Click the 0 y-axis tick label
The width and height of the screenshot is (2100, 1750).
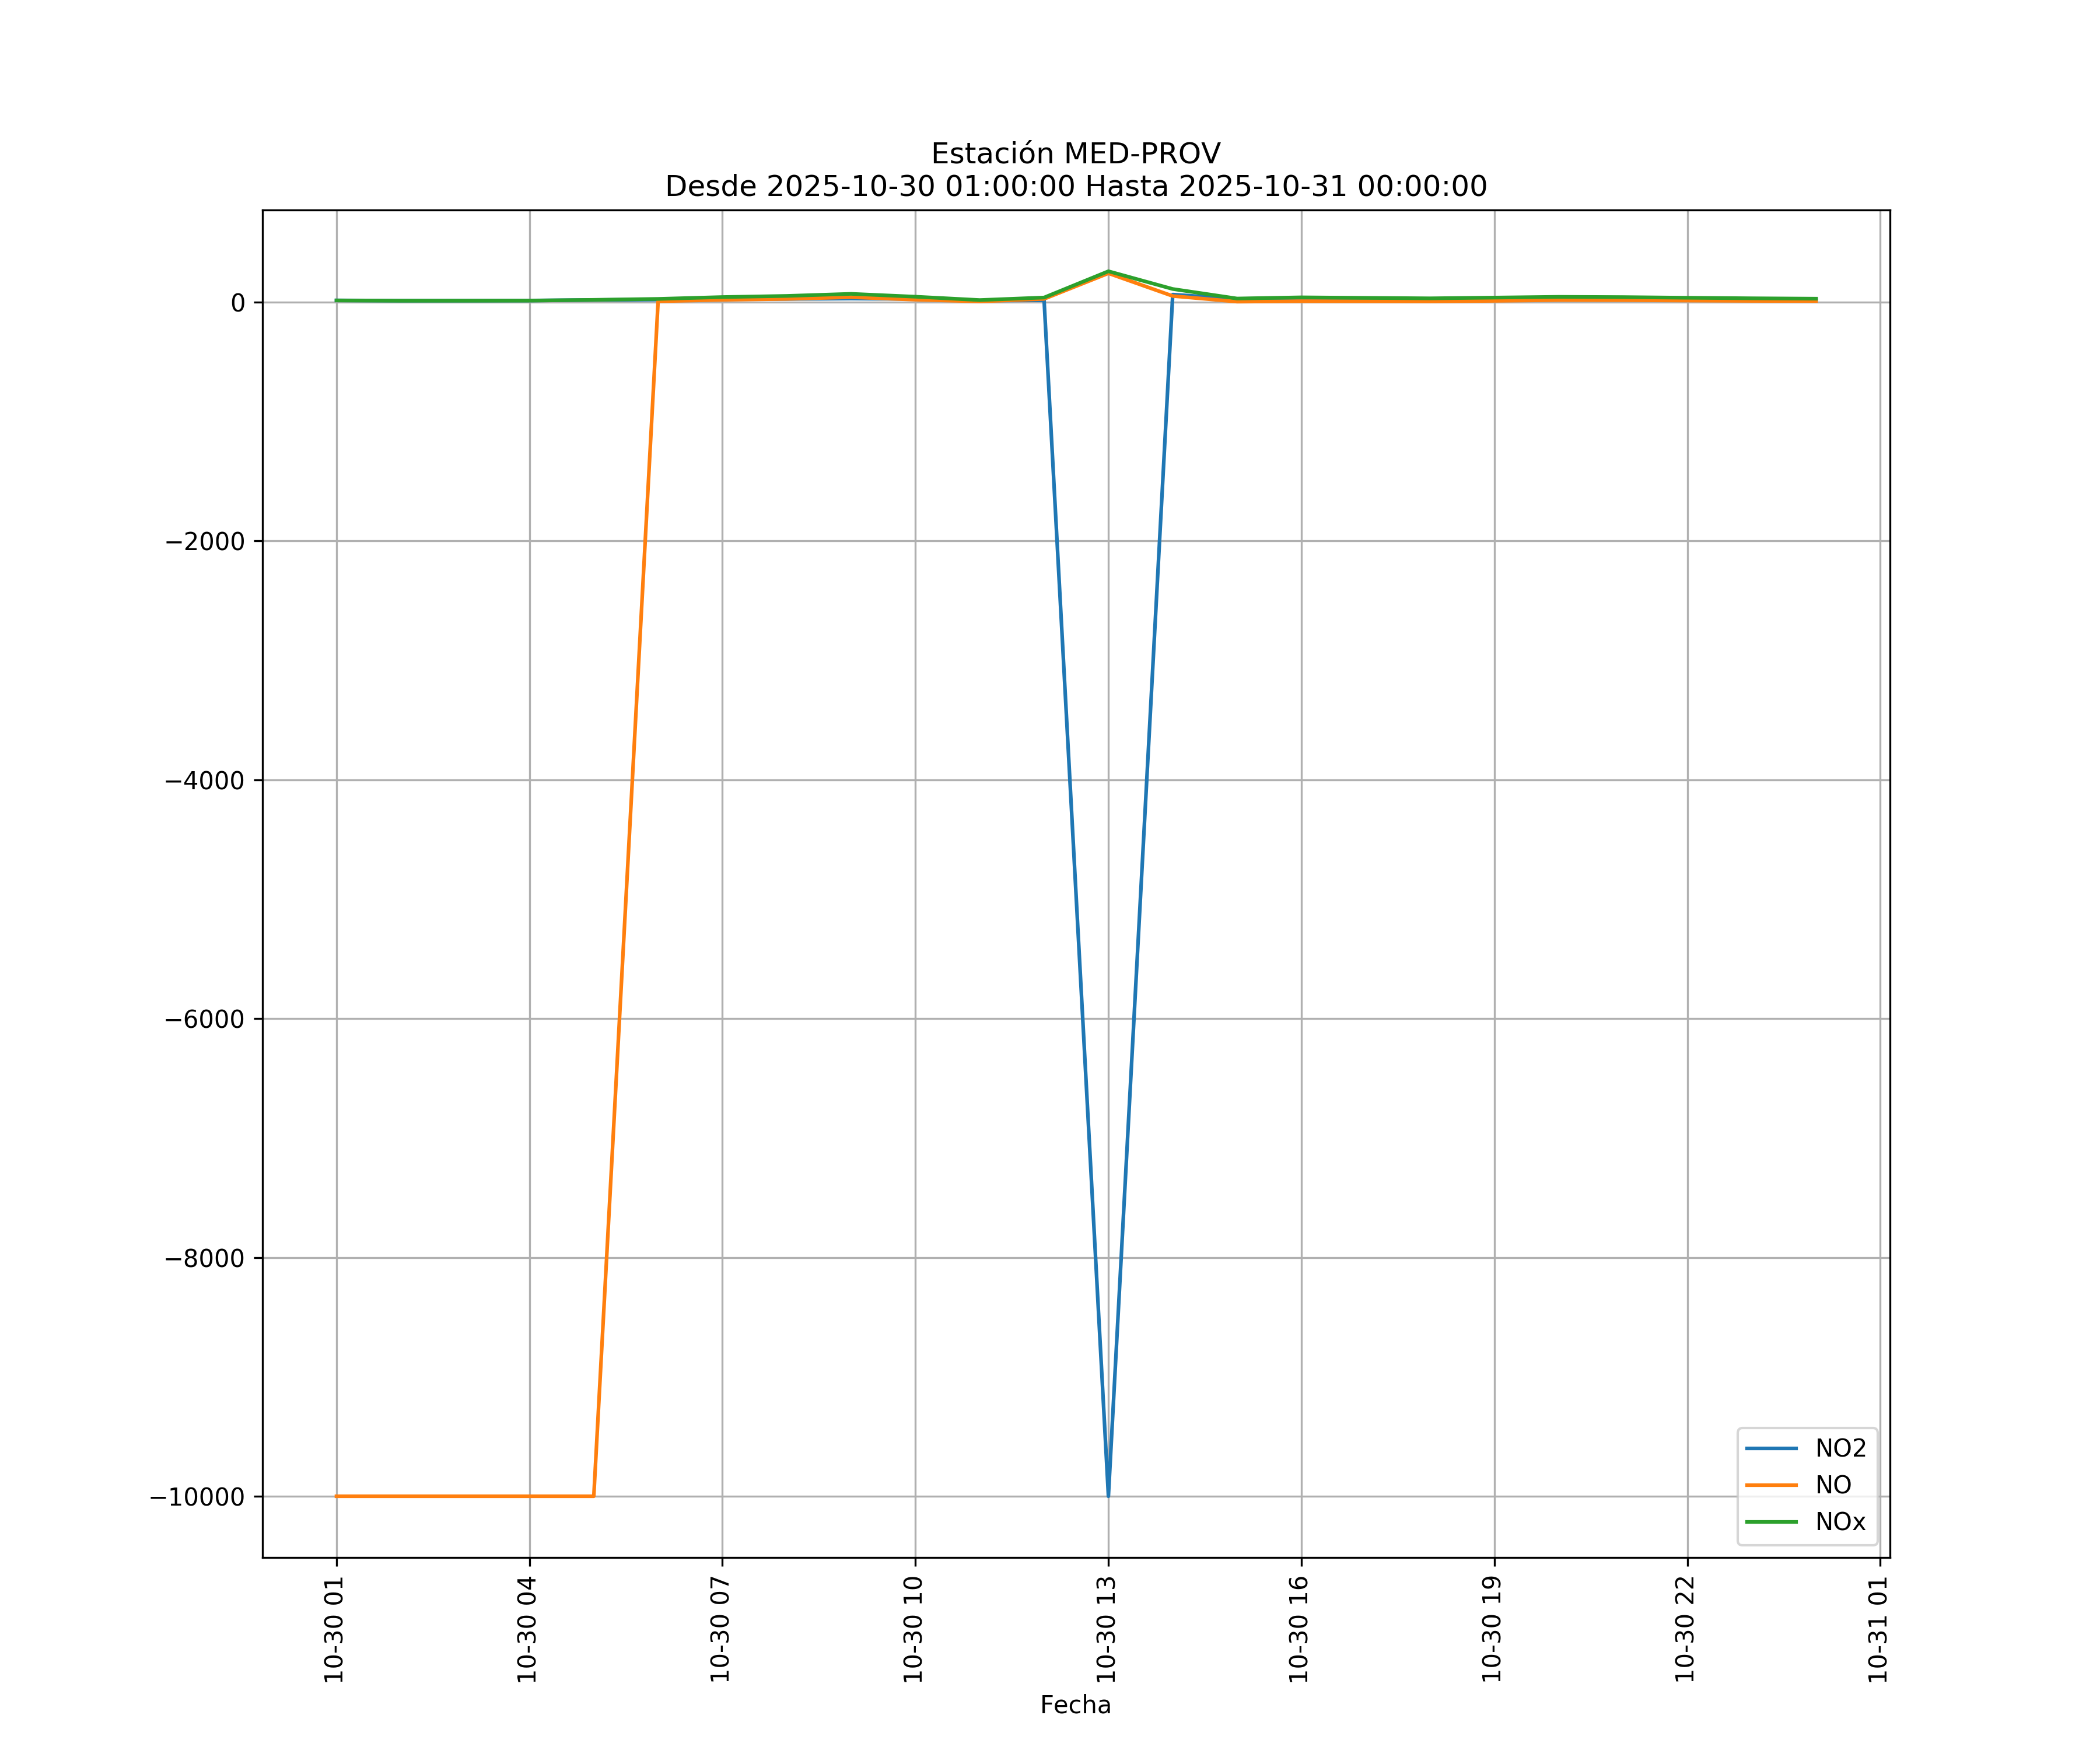pyautogui.click(x=238, y=303)
